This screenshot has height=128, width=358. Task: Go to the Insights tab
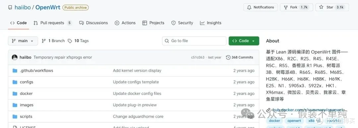[x=210, y=23]
